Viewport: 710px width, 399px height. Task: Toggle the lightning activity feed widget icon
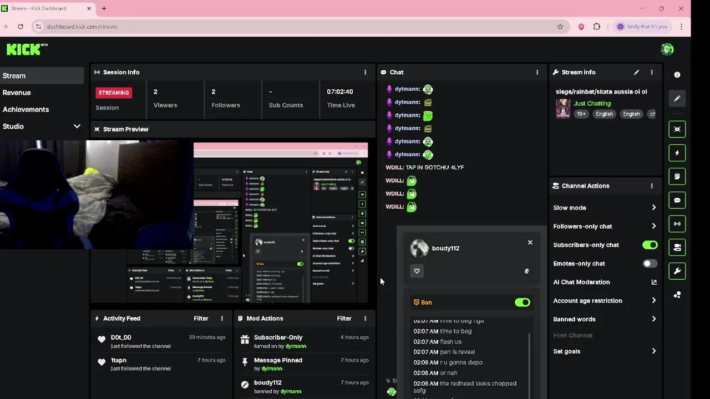point(677,153)
